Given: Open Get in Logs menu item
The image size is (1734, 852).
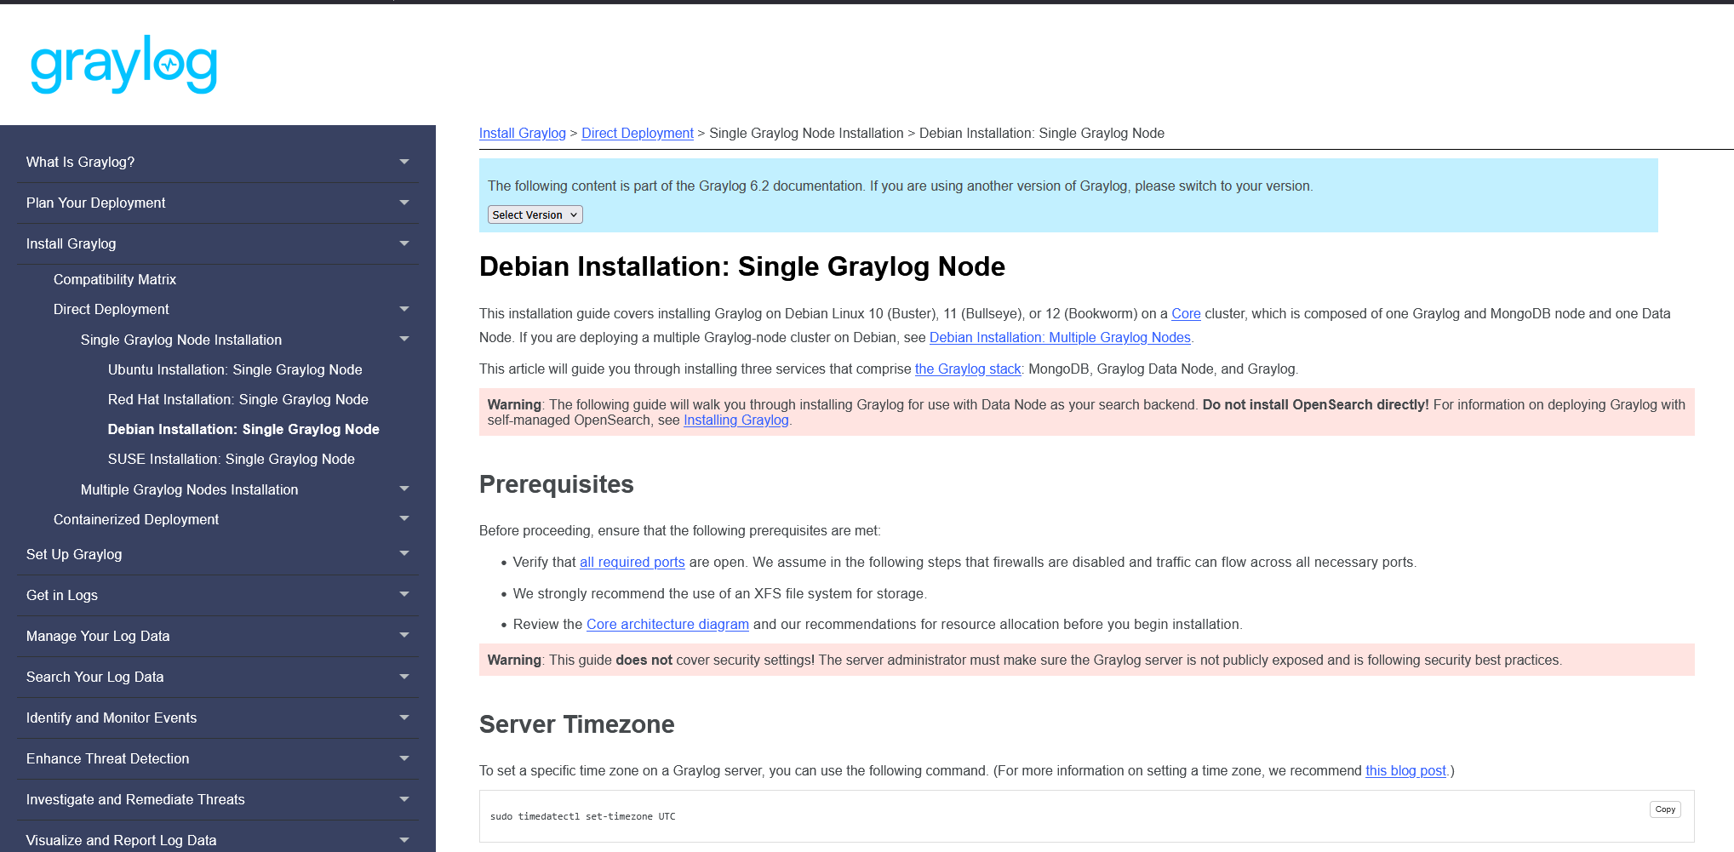Looking at the screenshot, I should pyautogui.click(x=61, y=595).
